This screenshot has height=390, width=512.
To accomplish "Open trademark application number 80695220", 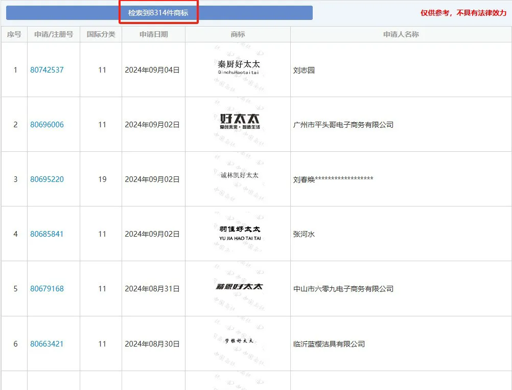I will coord(46,179).
